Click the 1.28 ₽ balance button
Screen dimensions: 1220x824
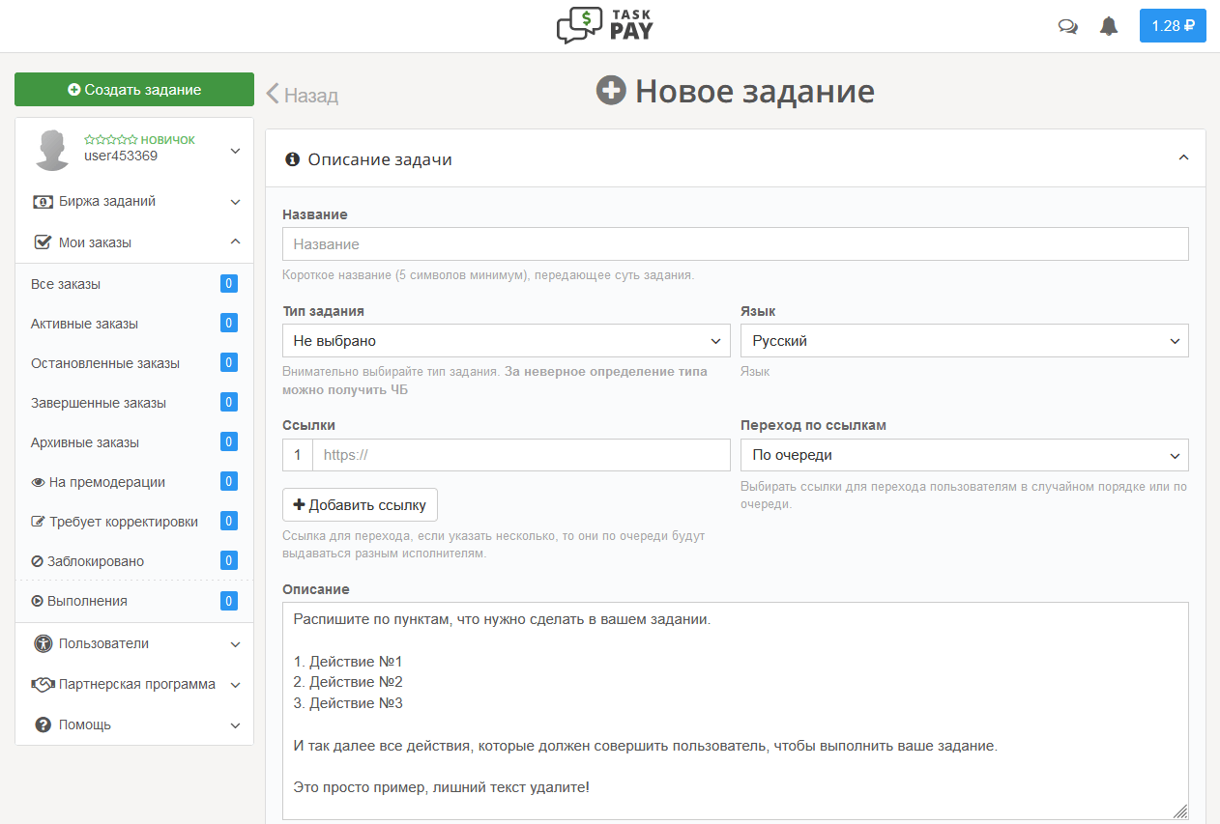coord(1173,26)
